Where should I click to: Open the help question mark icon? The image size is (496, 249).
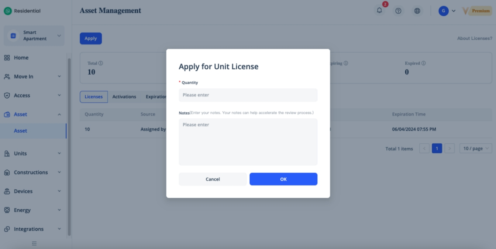[x=398, y=11]
